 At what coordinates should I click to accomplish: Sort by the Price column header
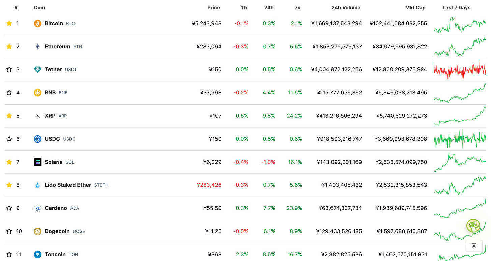coord(213,7)
